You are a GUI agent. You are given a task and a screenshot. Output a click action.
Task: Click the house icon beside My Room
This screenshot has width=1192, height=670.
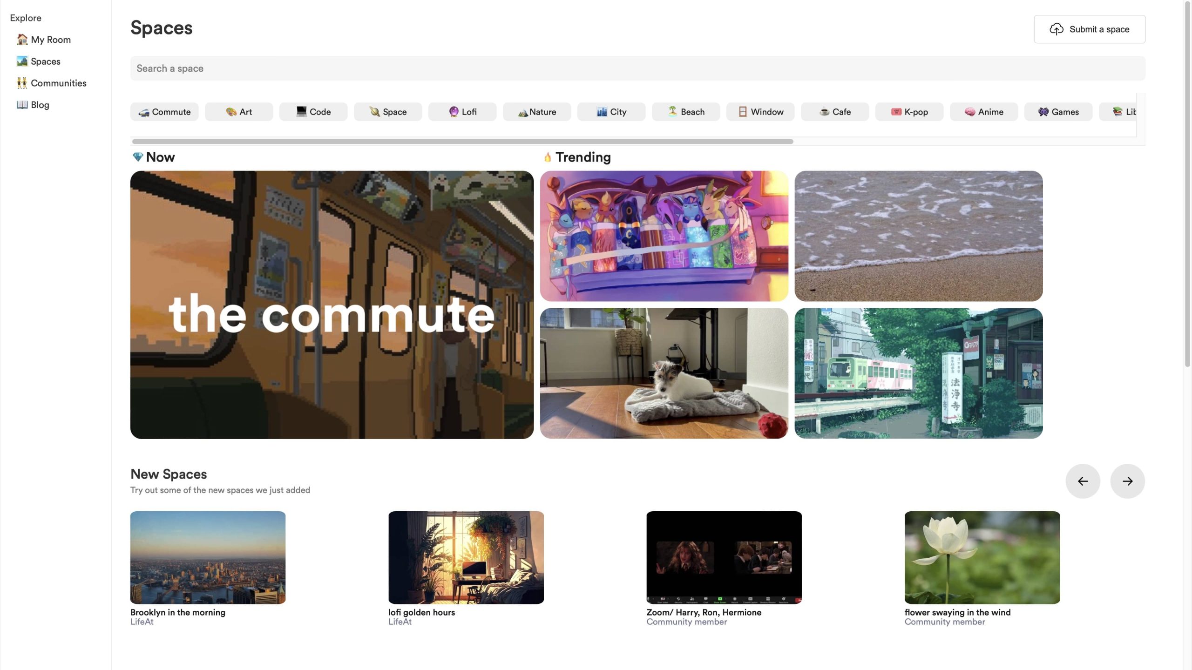pos(22,40)
